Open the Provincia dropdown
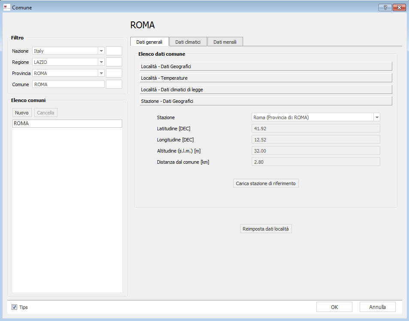Viewport: 409px width, 321px height. 101,73
